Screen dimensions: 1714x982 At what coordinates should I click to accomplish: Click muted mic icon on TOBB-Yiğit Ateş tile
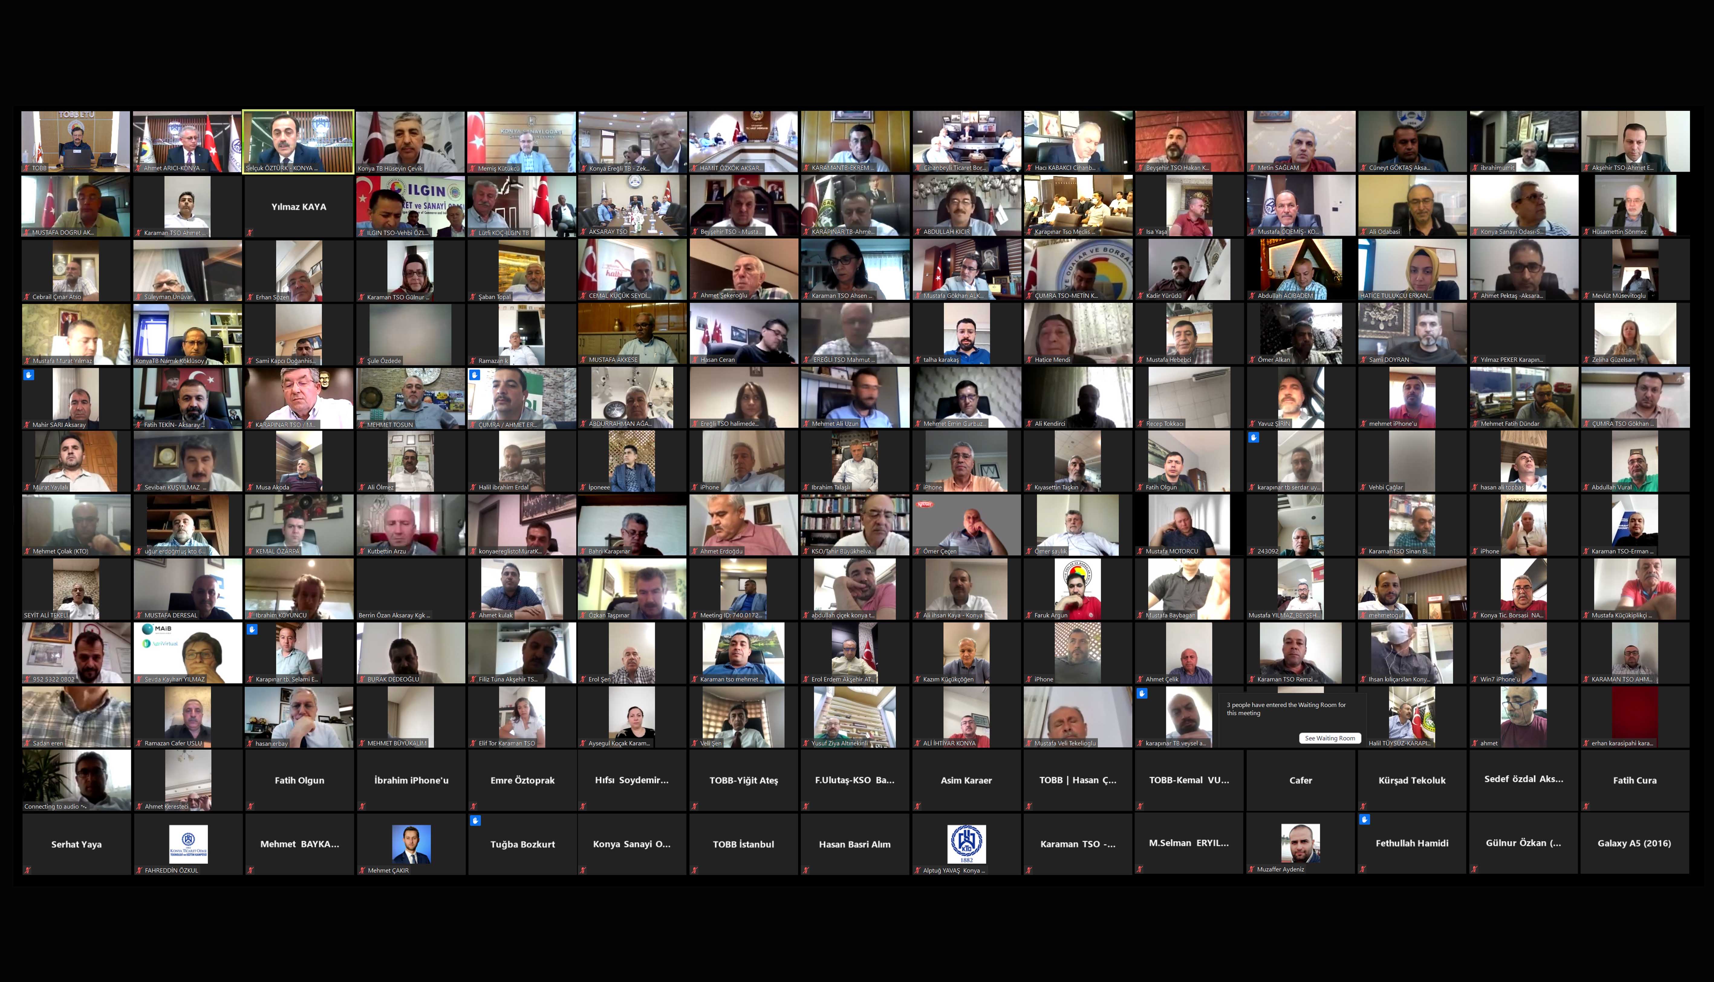[694, 806]
